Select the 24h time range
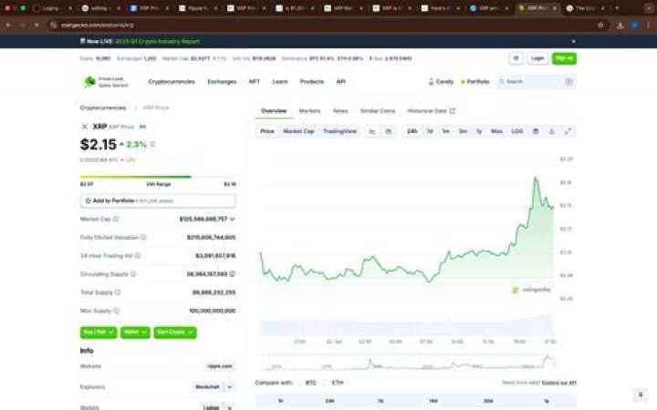This screenshot has height=410, width=657. click(x=412, y=131)
